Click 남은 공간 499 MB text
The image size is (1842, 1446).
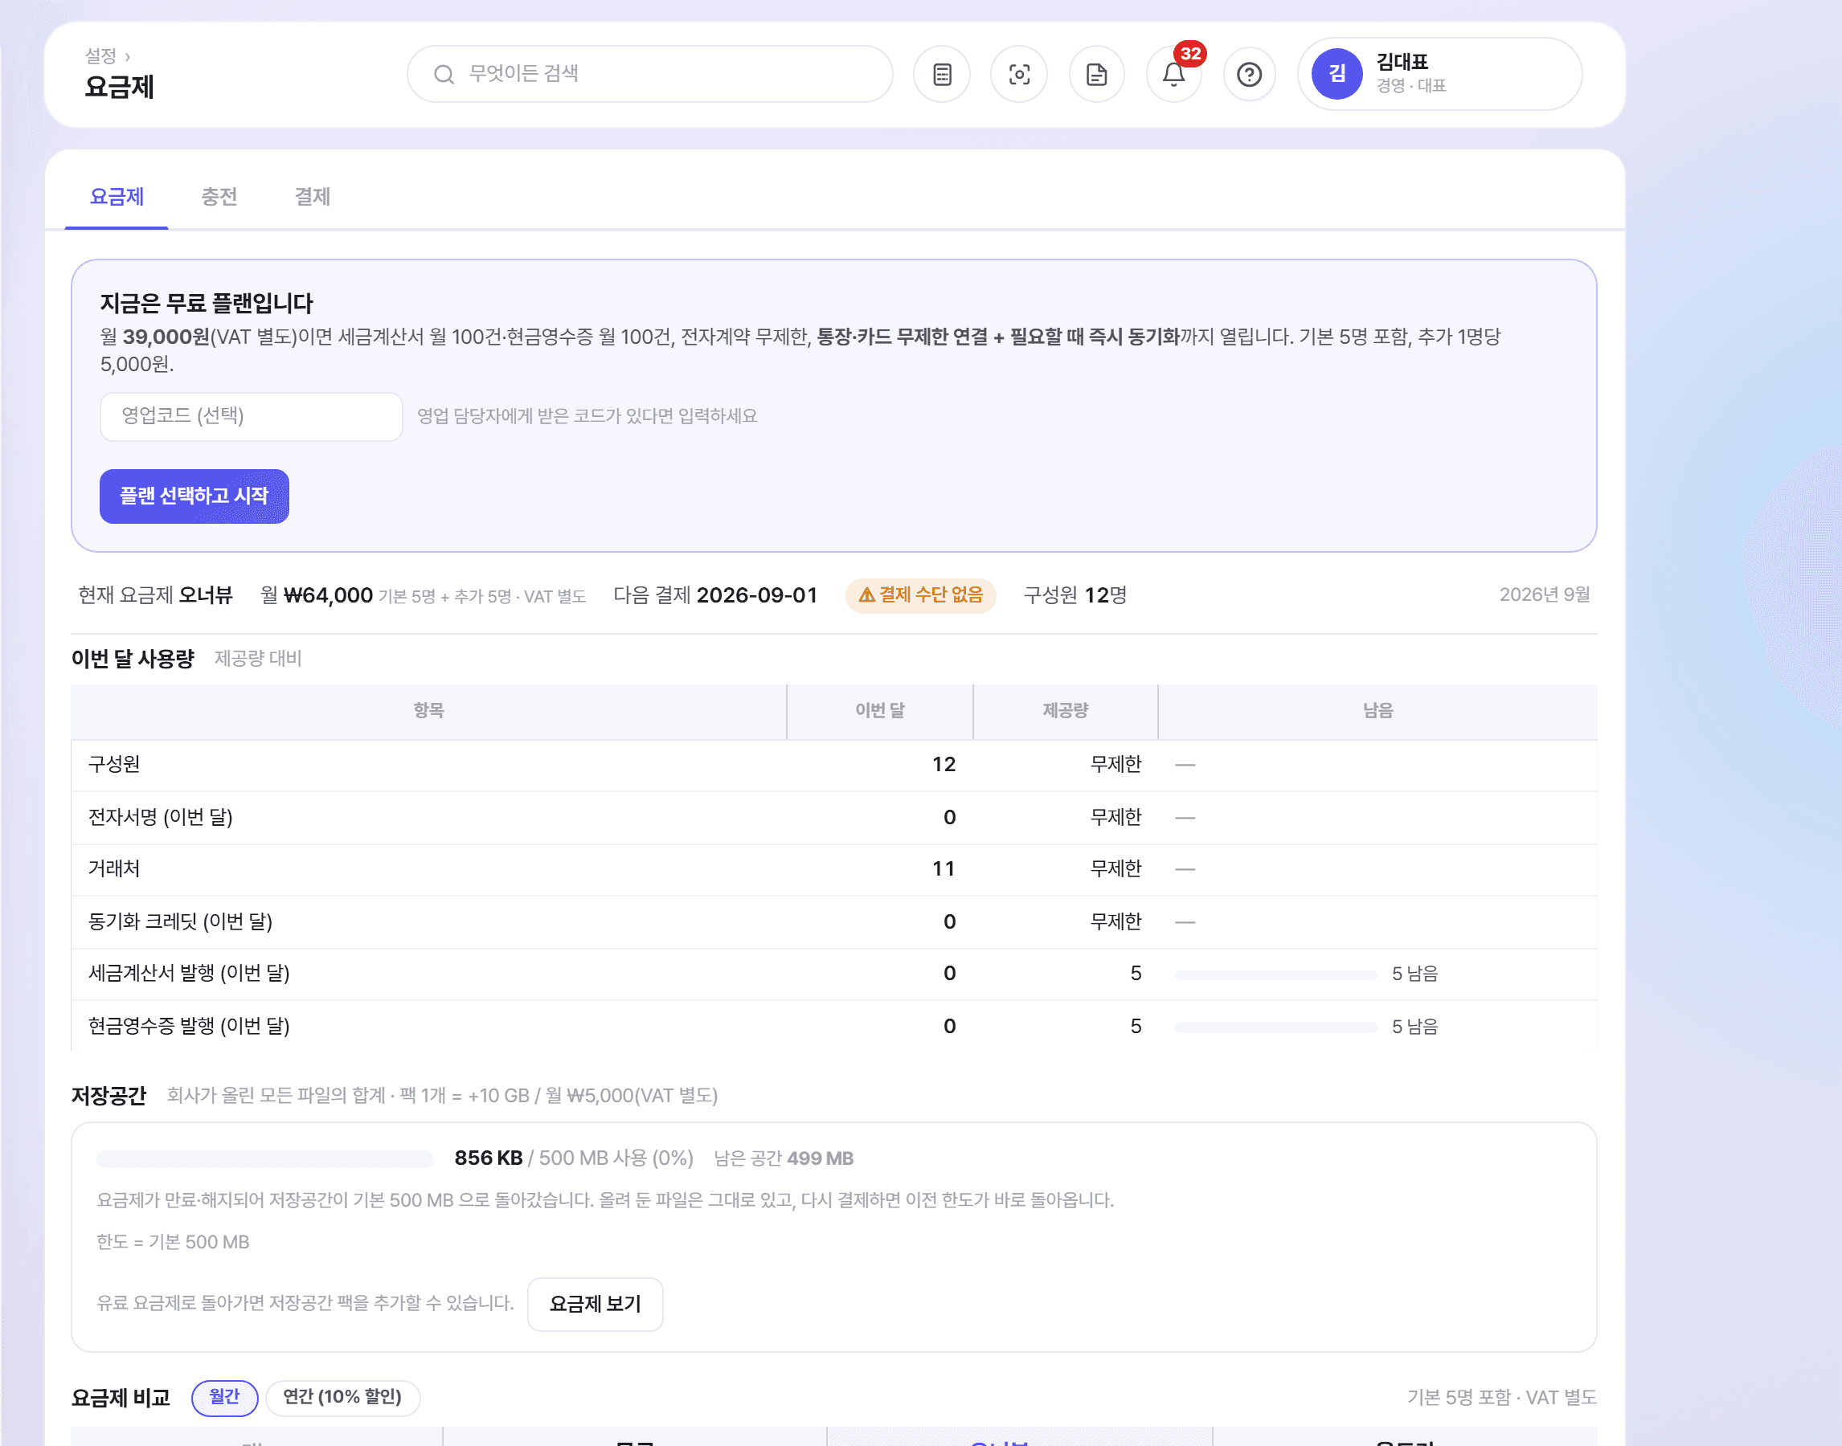784,1159
